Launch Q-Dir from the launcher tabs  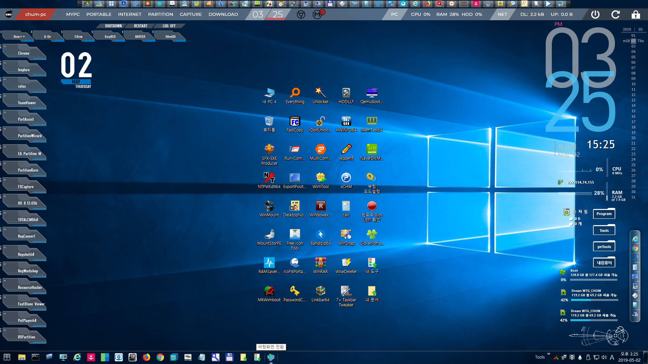[48, 36]
